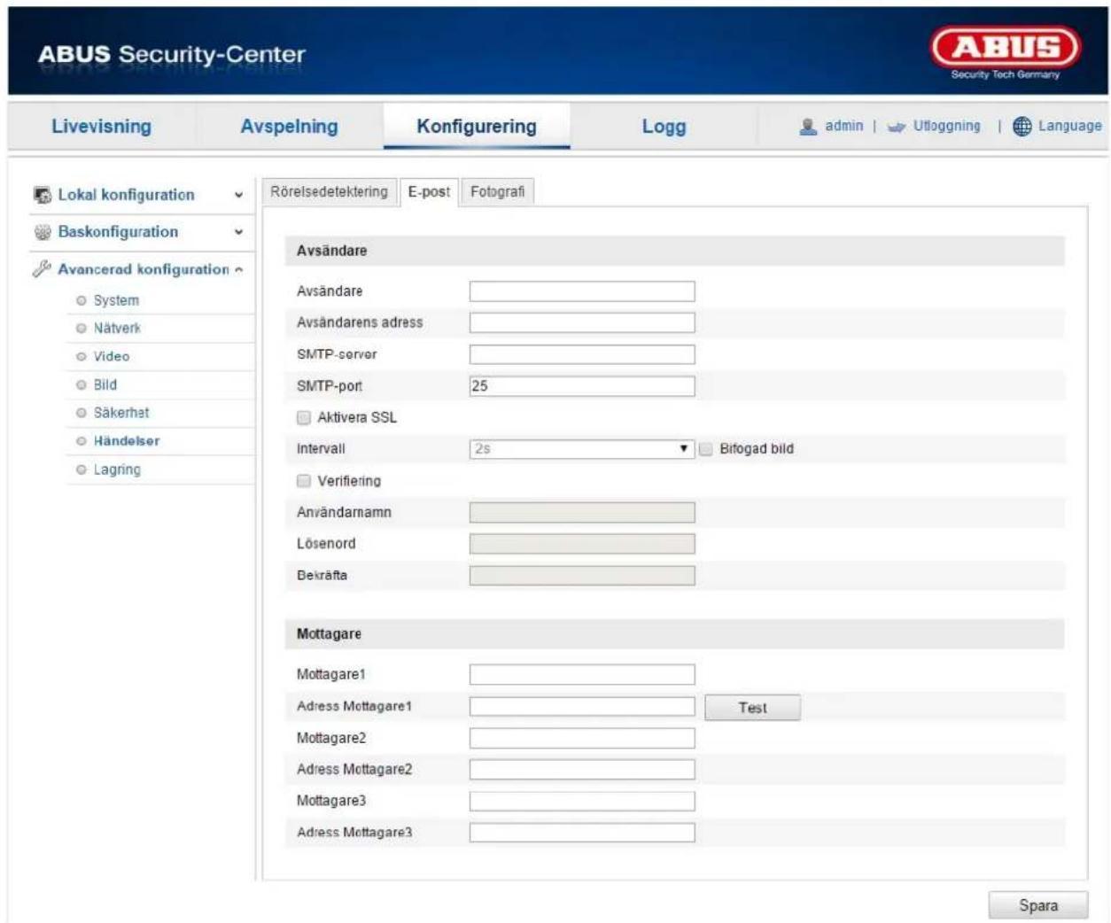
Task: Switch to the Fotografi sub-tab
Action: click(x=497, y=191)
